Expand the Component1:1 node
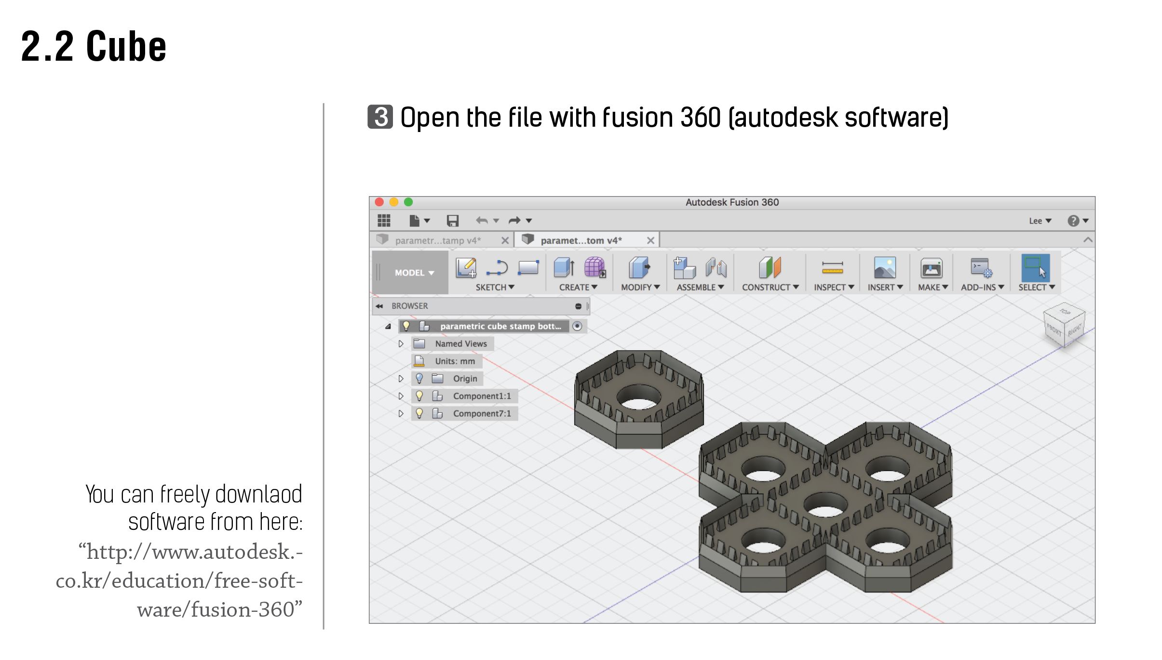The width and height of the screenshot is (1162, 660). tap(401, 396)
